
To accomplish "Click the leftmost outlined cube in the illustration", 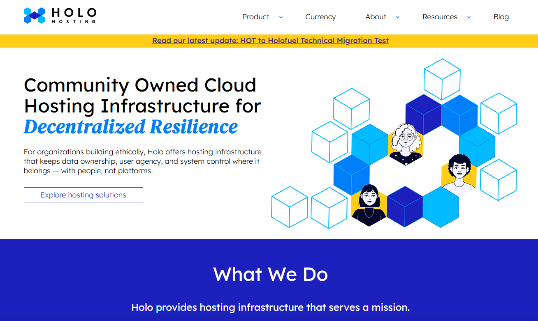I will (290, 207).
